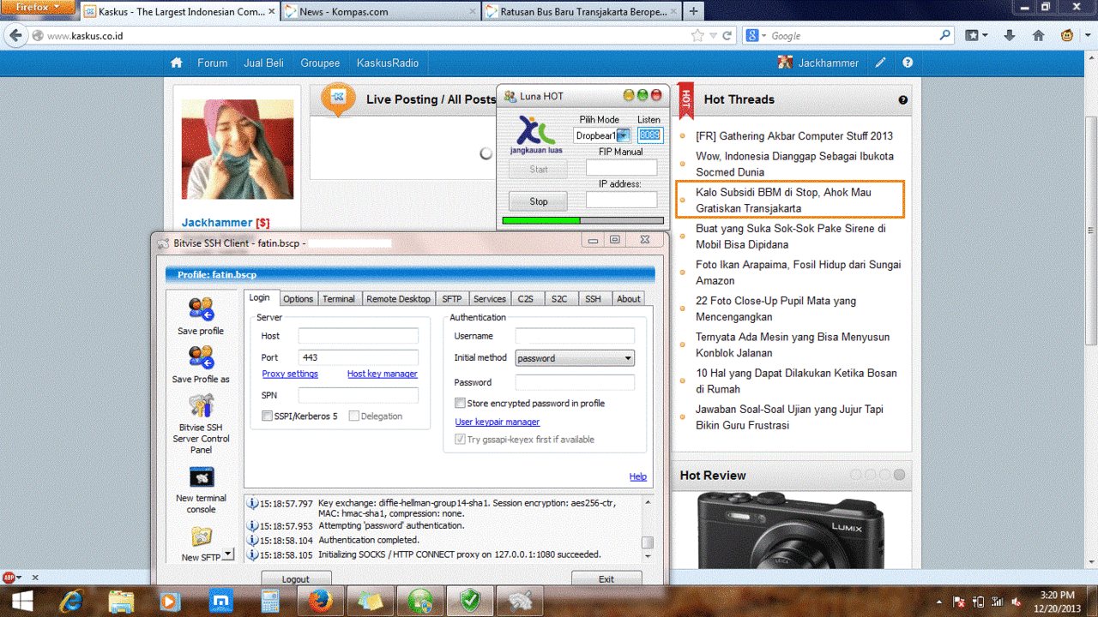Open the Maxthon browser taskbar icon
The image size is (1098, 617).
pyautogui.click(x=220, y=601)
